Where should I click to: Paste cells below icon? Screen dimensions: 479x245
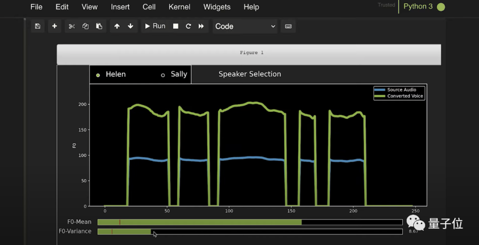99,26
